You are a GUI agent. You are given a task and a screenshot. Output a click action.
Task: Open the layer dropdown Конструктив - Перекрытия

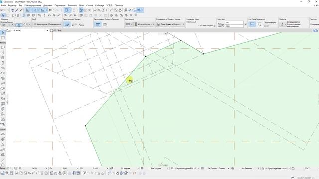point(47,24)
